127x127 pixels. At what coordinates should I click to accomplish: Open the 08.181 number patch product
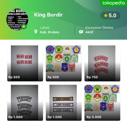[x=25, y=63]
